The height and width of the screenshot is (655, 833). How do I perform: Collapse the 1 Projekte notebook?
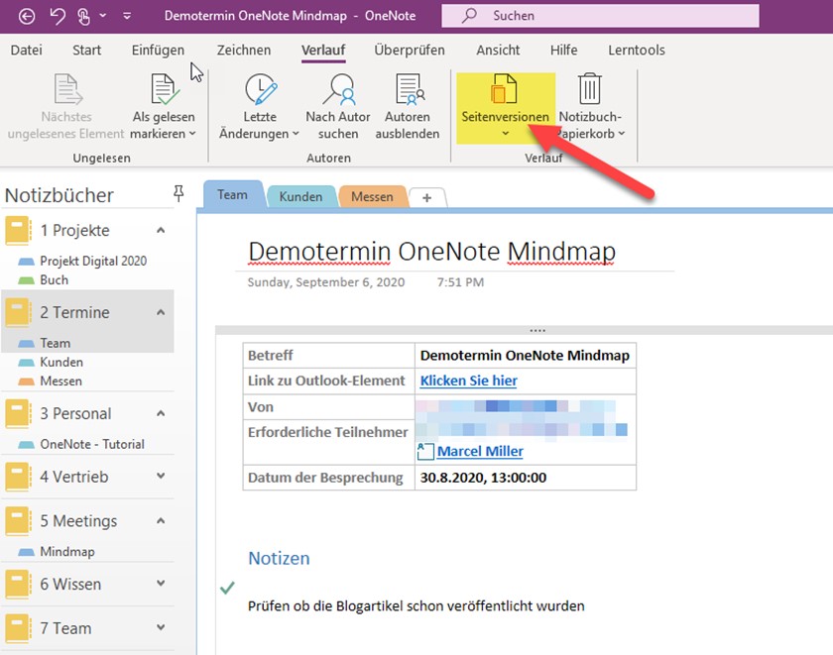[161, 230]
